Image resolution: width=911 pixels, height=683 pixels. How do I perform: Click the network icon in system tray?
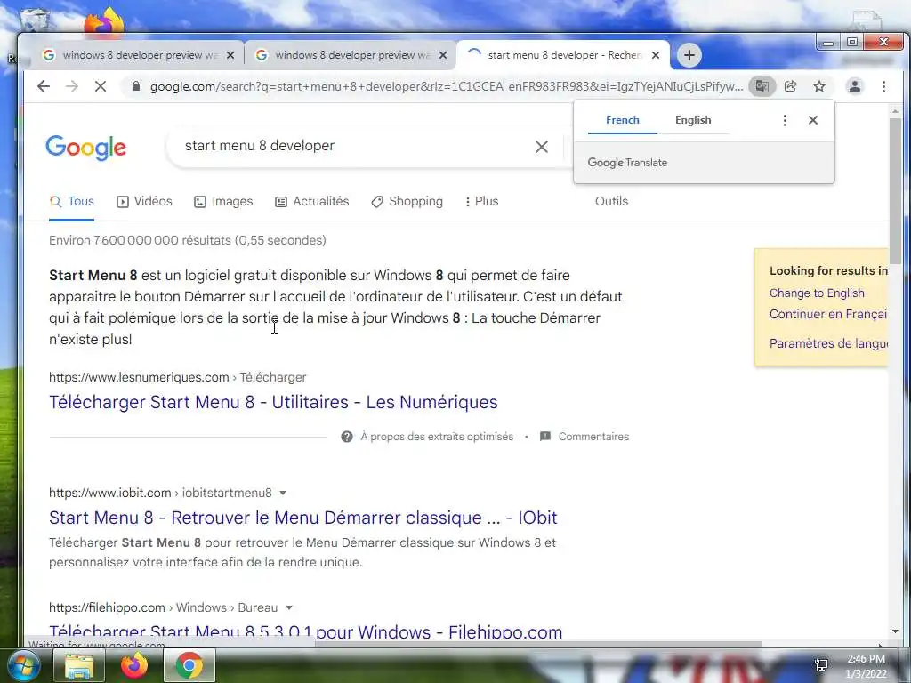pos(821,665)
